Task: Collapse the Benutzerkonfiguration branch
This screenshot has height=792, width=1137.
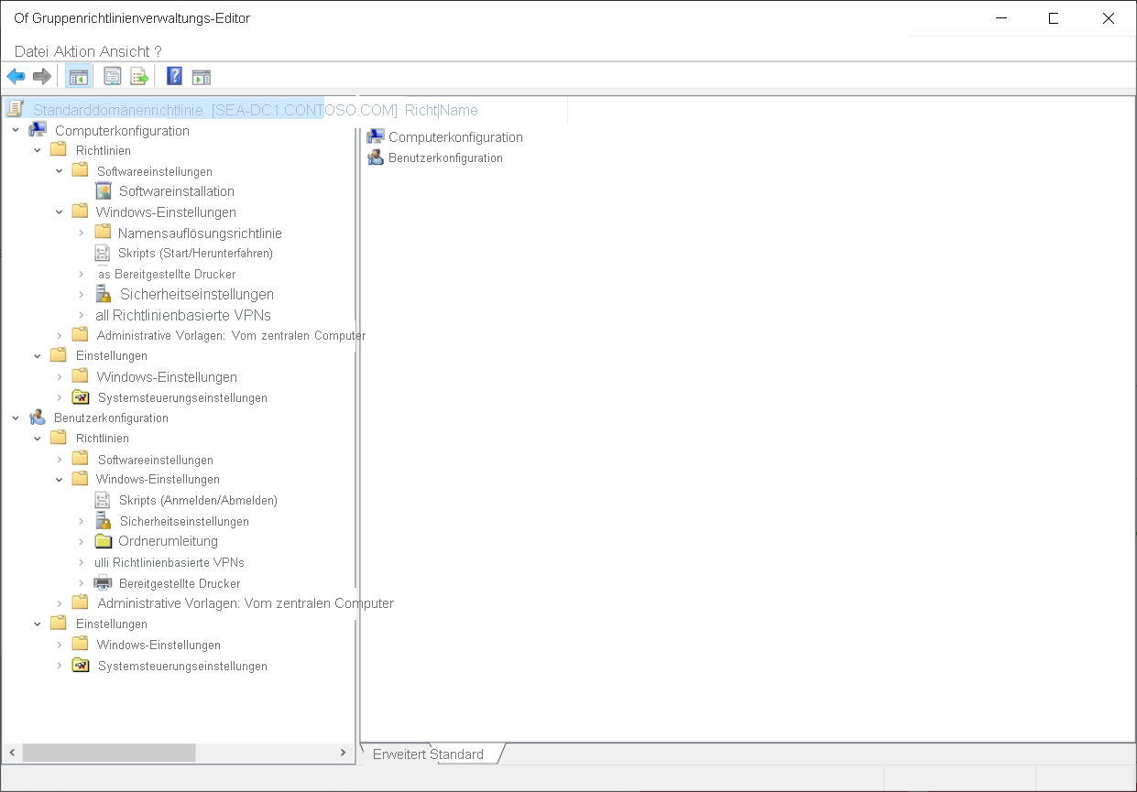Action: pos(13,418)
